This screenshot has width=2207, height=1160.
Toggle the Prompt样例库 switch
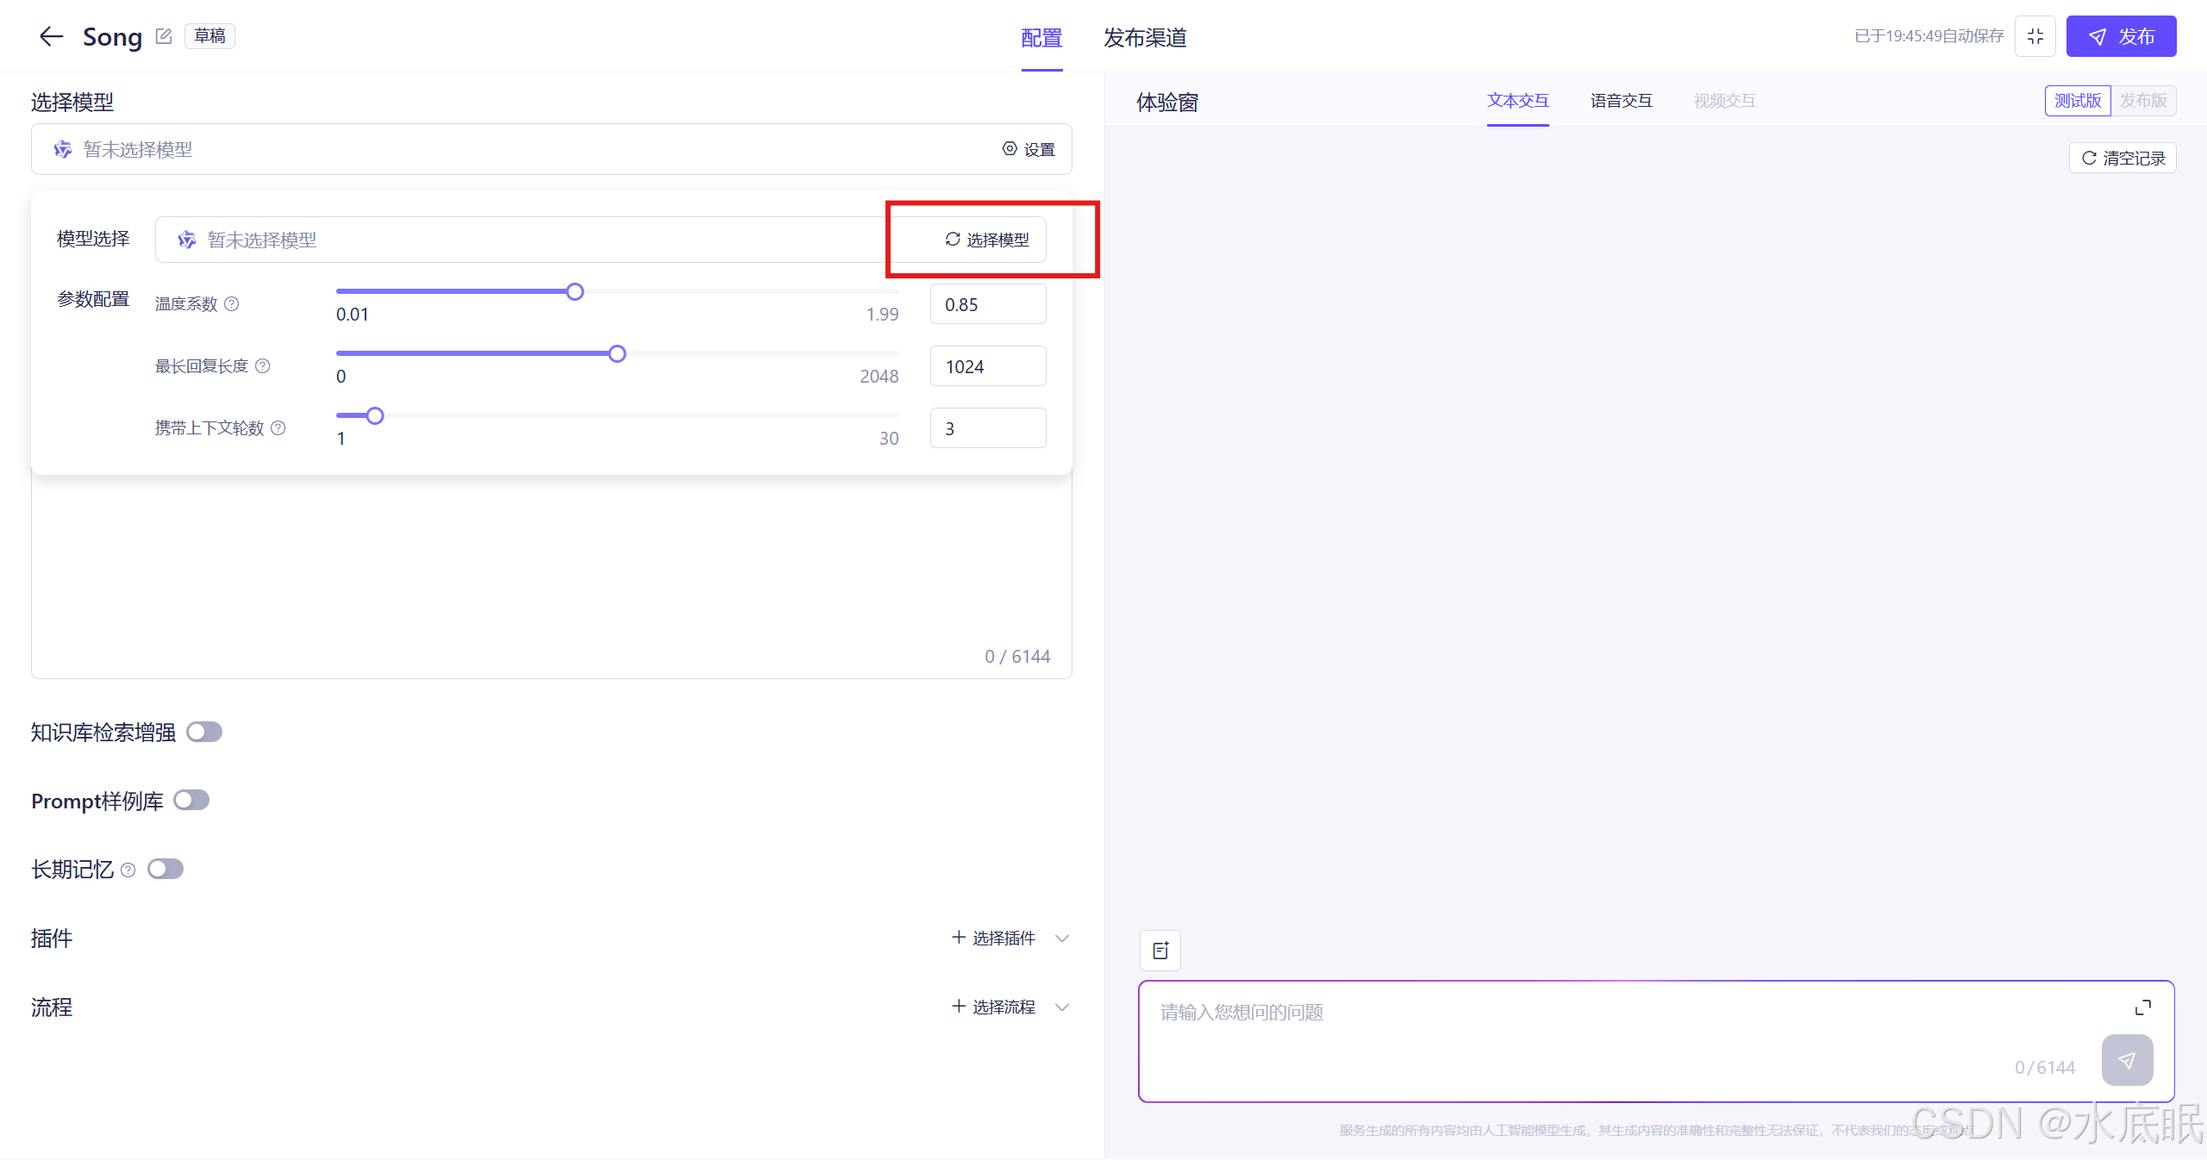191,801
